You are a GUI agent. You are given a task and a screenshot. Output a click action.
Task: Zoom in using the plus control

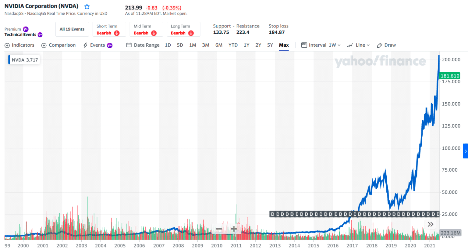(234, 229)
